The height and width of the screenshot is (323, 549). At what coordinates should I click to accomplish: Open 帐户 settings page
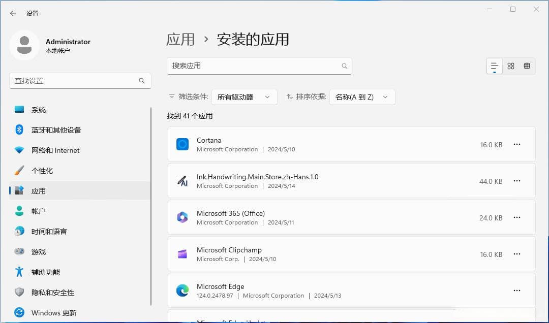80,211
